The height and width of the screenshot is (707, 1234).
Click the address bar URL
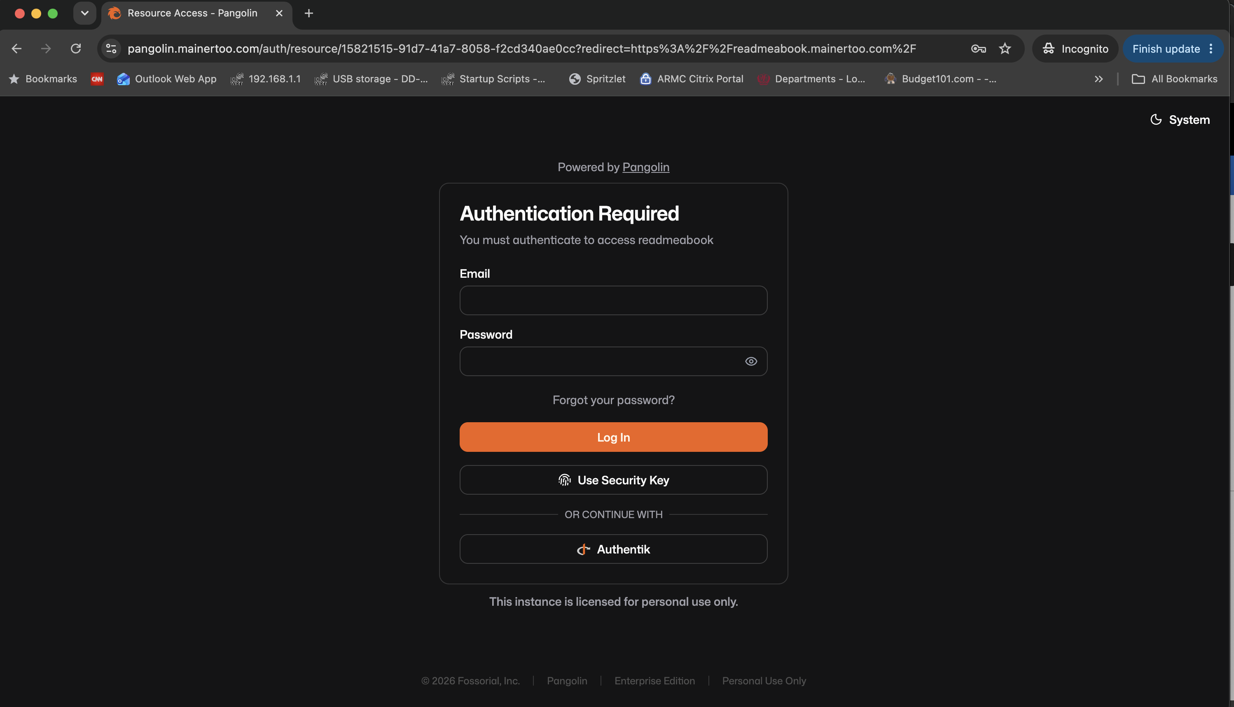521,49
